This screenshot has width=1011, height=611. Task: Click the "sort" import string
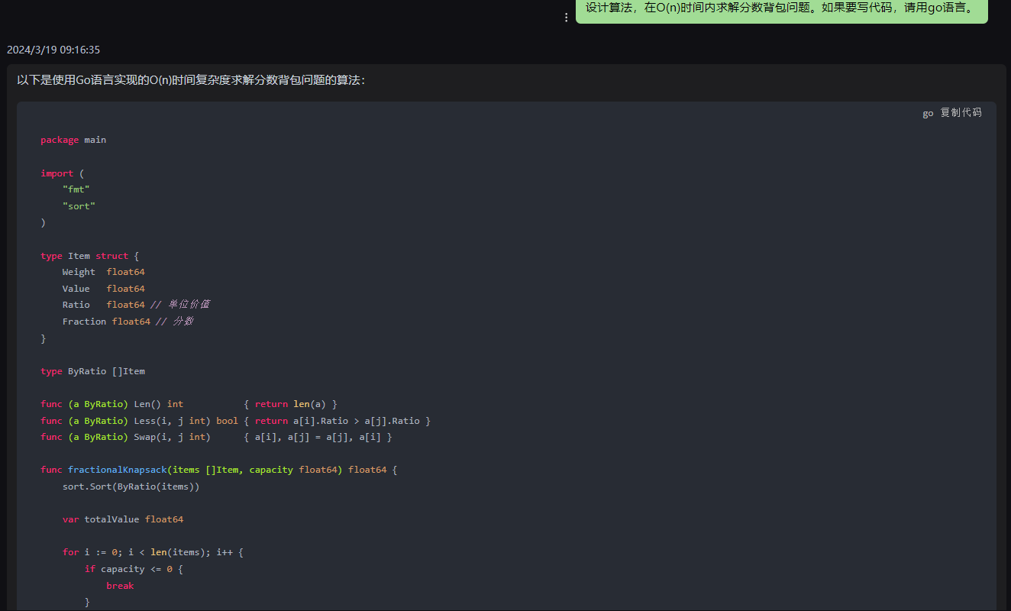[x=79, y=206]
